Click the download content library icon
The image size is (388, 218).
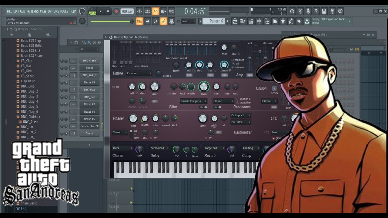[x=307, y=21]
